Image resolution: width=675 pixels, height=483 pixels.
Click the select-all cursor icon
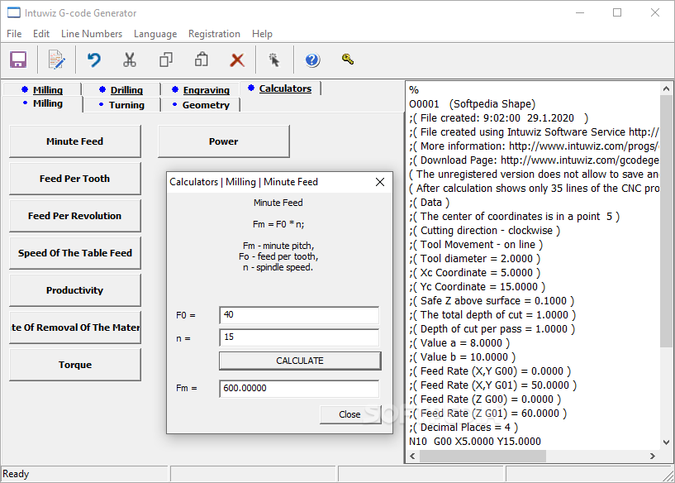(273, 60)
